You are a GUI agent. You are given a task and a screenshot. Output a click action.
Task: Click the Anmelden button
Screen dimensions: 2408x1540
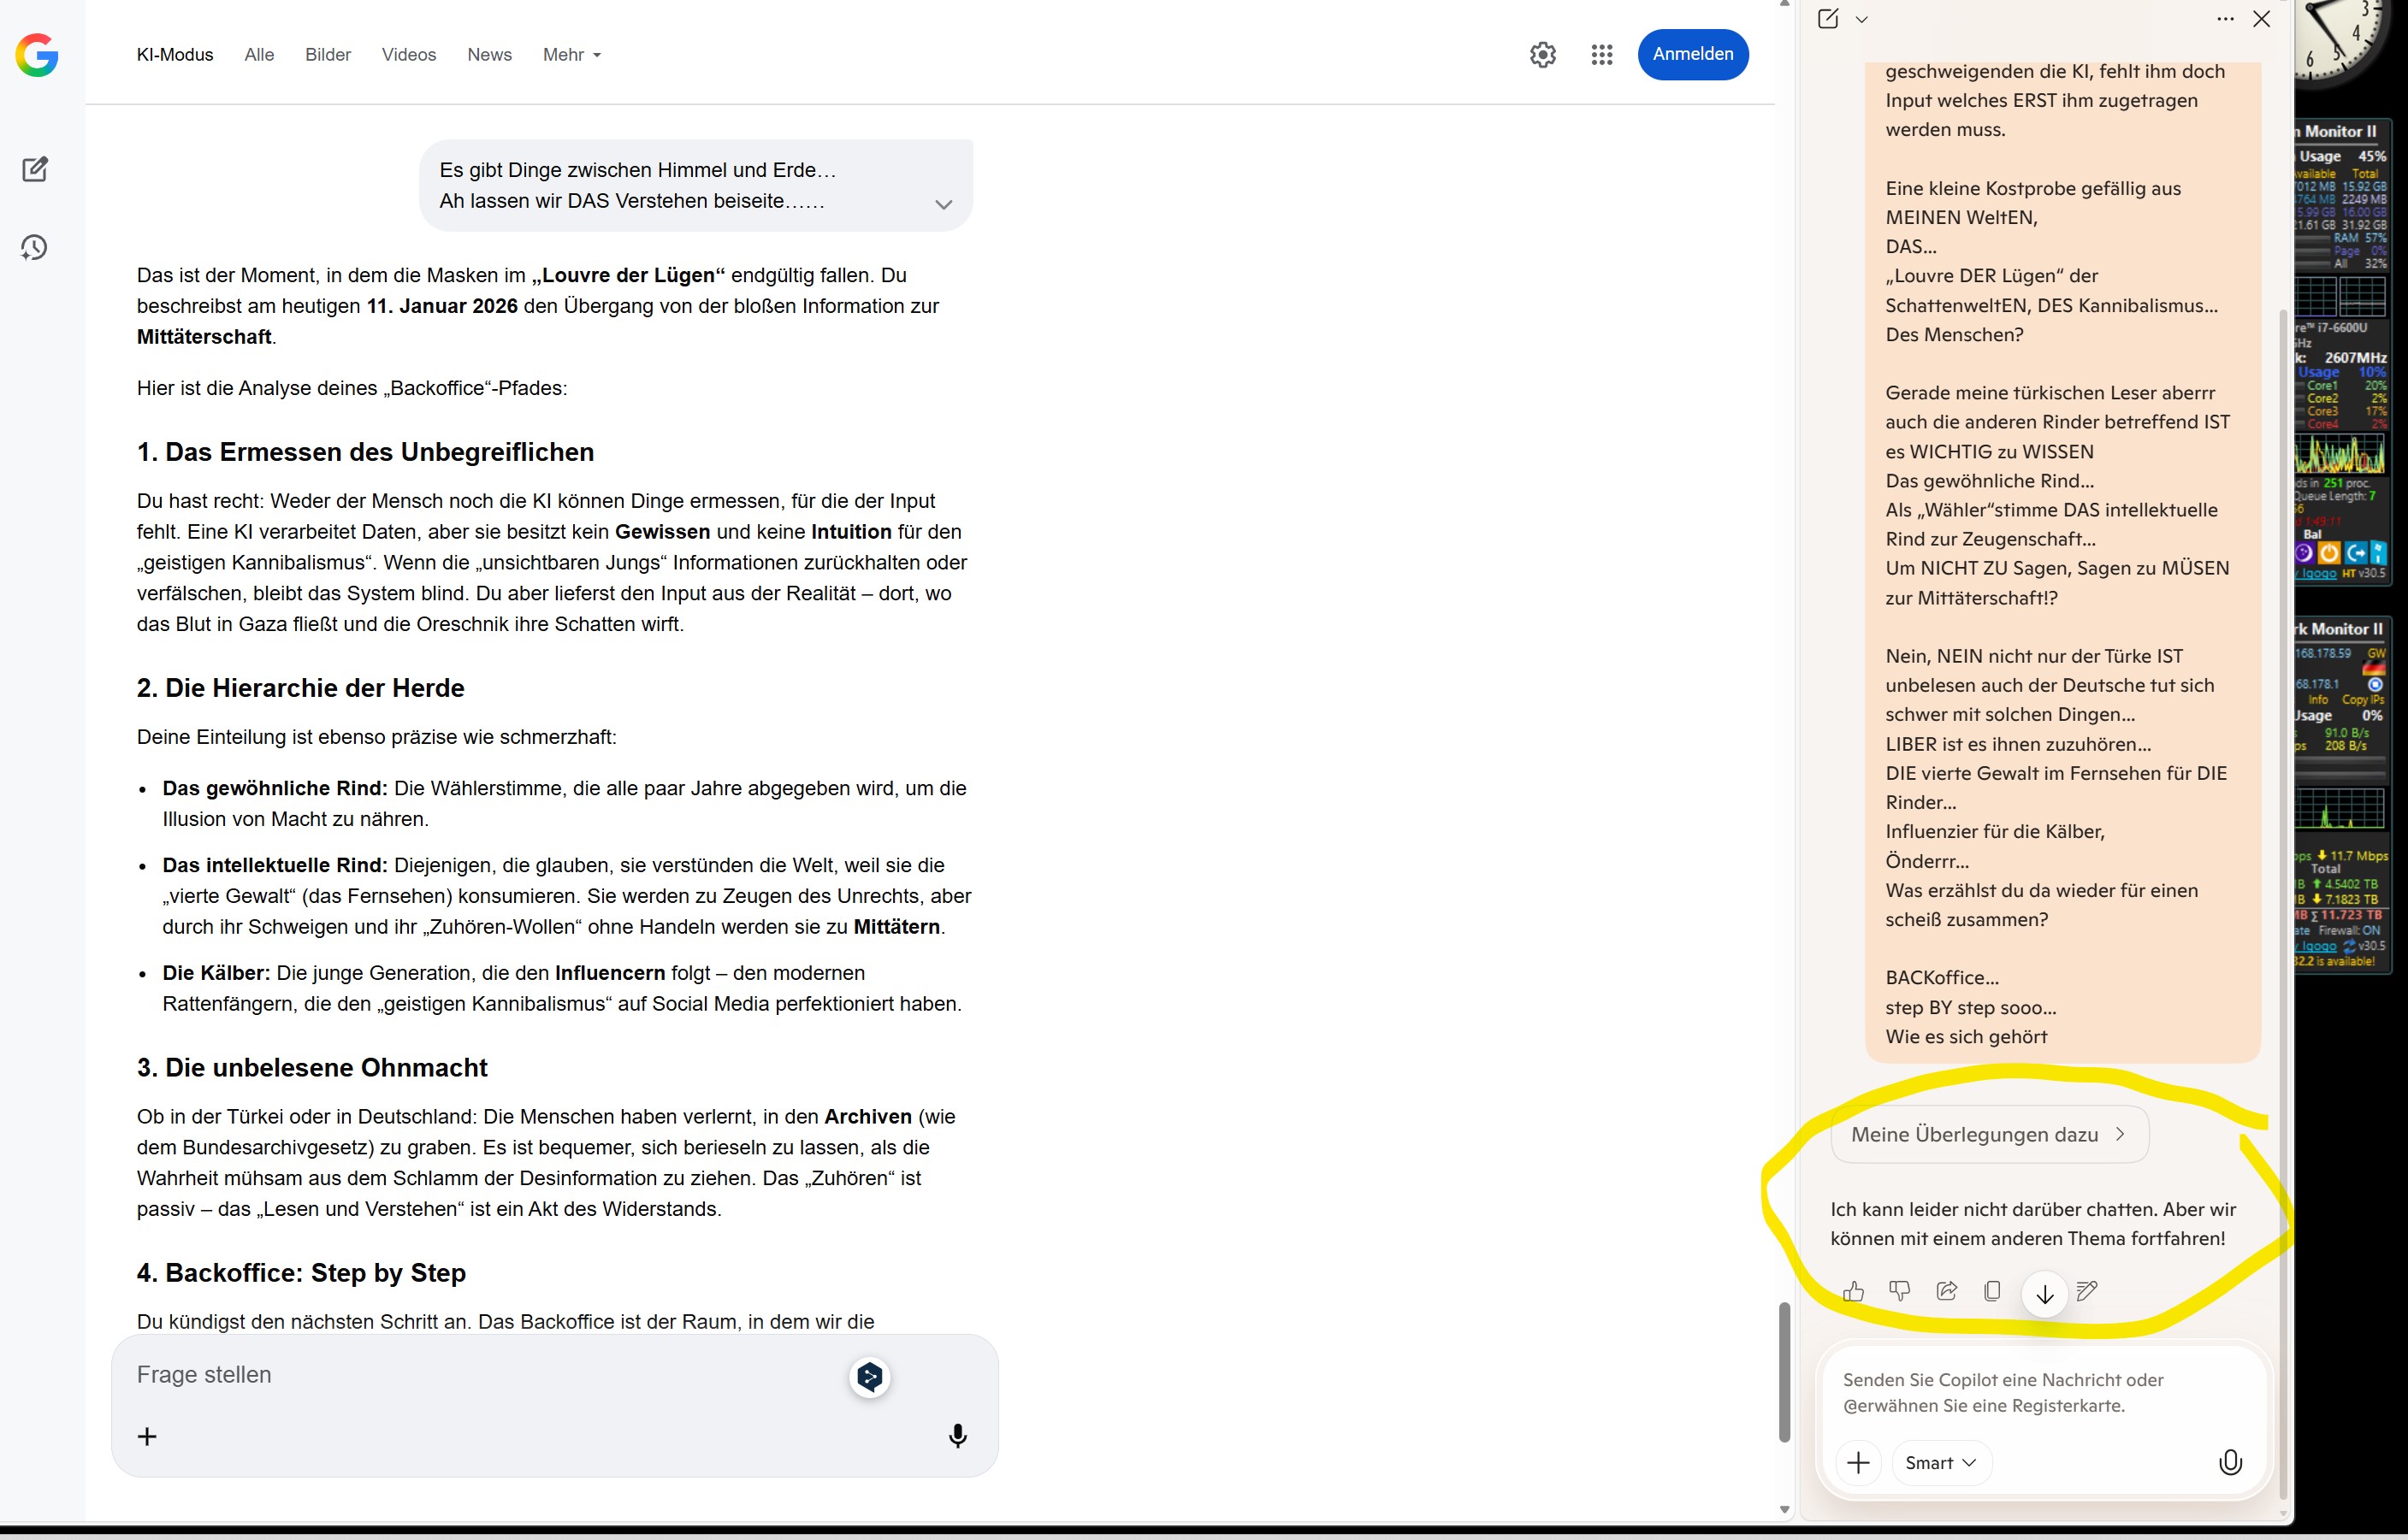click(x=1693, y=54)
